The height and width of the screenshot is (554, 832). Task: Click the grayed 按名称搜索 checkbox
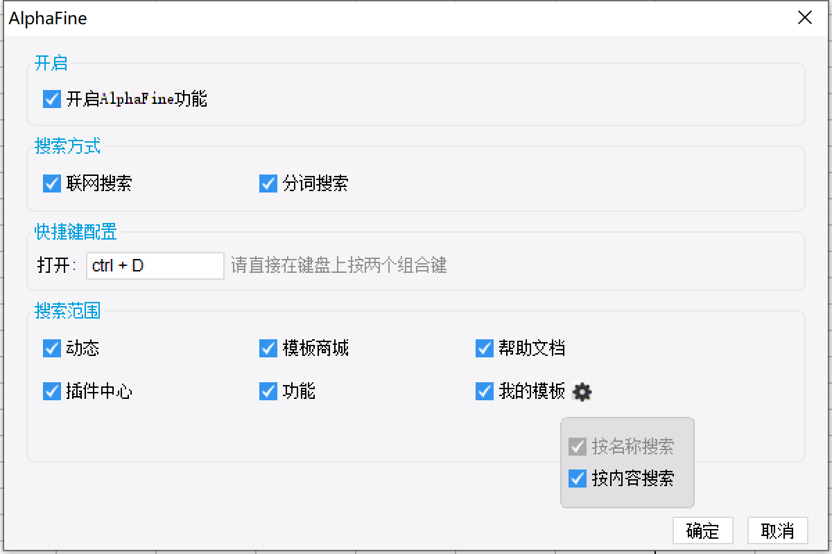pos(578,447)
